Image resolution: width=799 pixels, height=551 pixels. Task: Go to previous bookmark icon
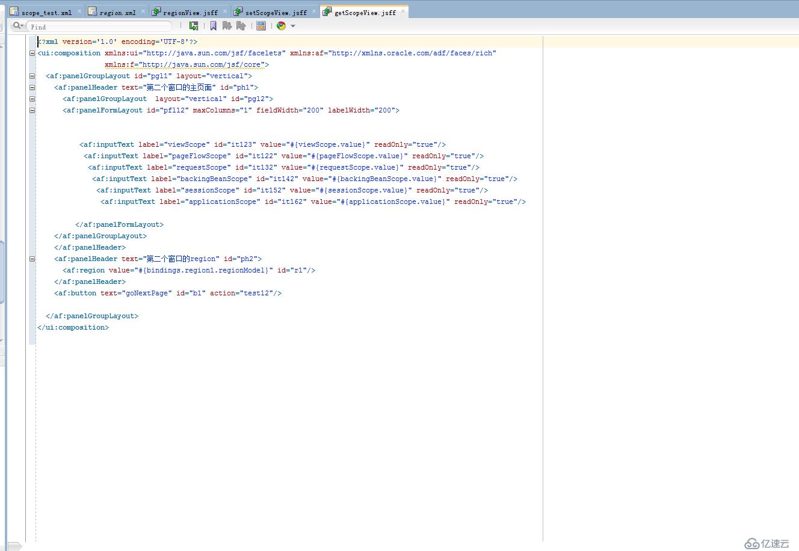tap(241, 26)
